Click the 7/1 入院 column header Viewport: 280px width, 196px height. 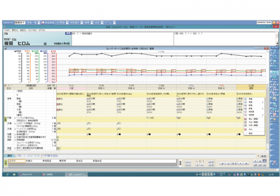tap(71, 88)
